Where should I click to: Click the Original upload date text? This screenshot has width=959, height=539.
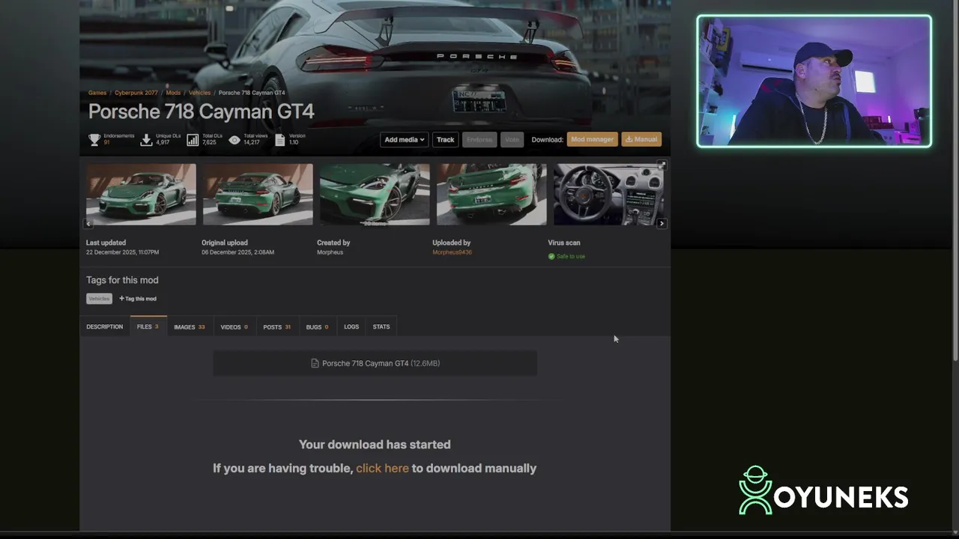click(x=238, y=252)
